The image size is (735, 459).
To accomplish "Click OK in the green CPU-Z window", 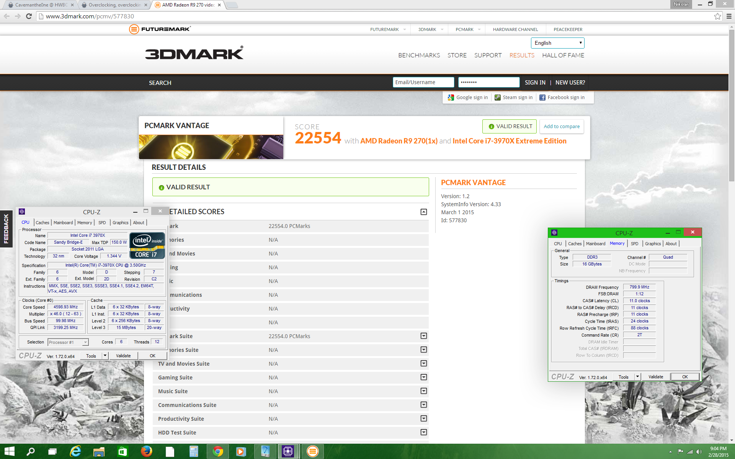I will click(685, 377).
